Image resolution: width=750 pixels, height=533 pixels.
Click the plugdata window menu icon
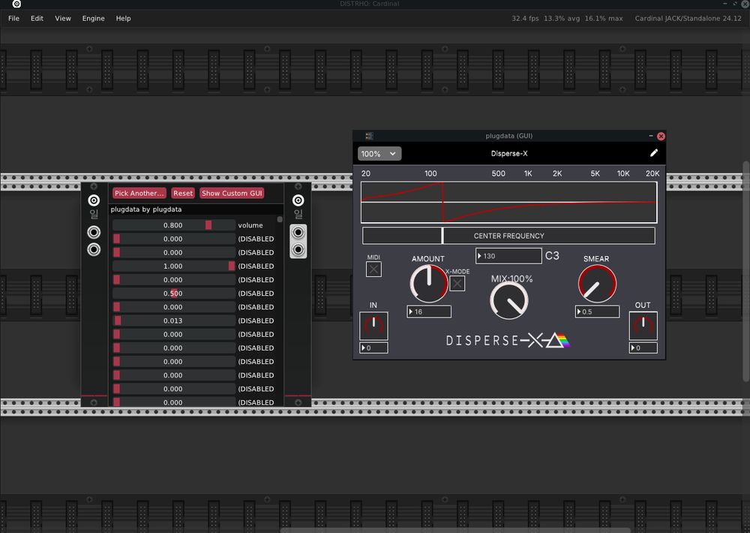[x=369, y=136]
